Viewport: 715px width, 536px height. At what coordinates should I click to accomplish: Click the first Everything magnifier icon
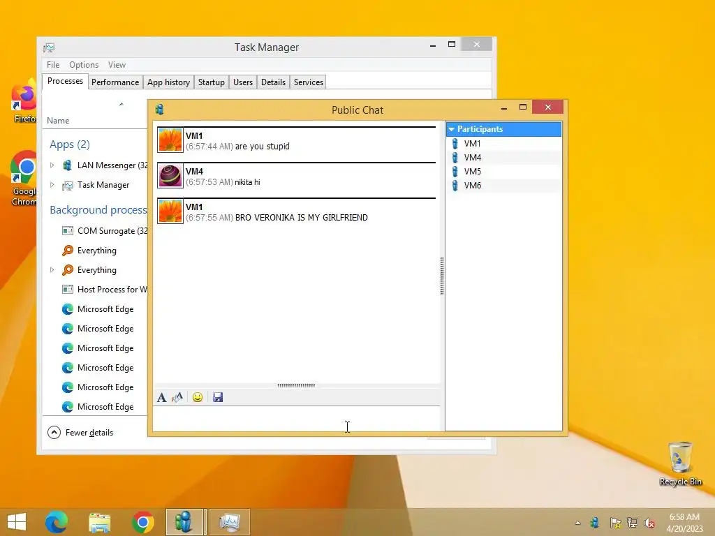tap(68, 251)
